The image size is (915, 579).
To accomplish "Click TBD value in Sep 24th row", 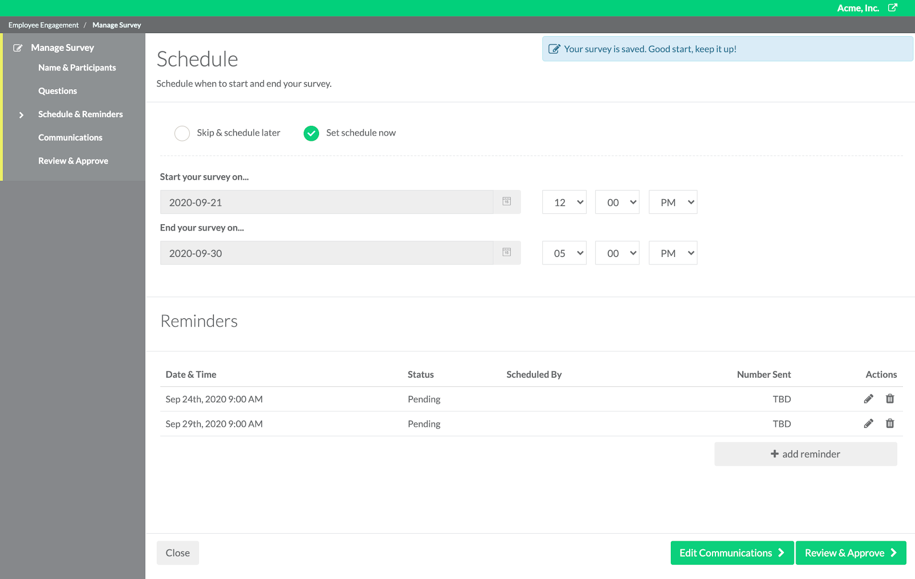I will click(x=782, y=399).
